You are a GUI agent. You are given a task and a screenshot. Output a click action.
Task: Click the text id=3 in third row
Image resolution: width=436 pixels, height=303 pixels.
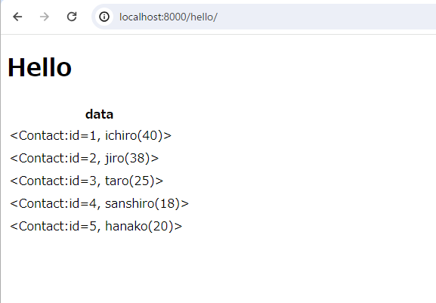pyautogui.click(x=82, y=181)
